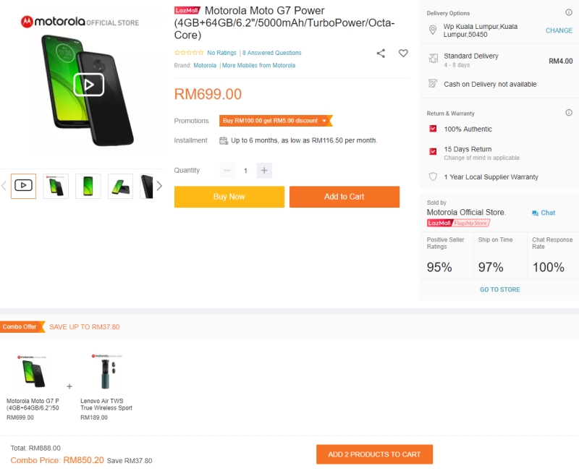Screen dimensions: 579x471
Task: Toggle the 100% Authentic checkmark
Action: [x=433, y=129]
